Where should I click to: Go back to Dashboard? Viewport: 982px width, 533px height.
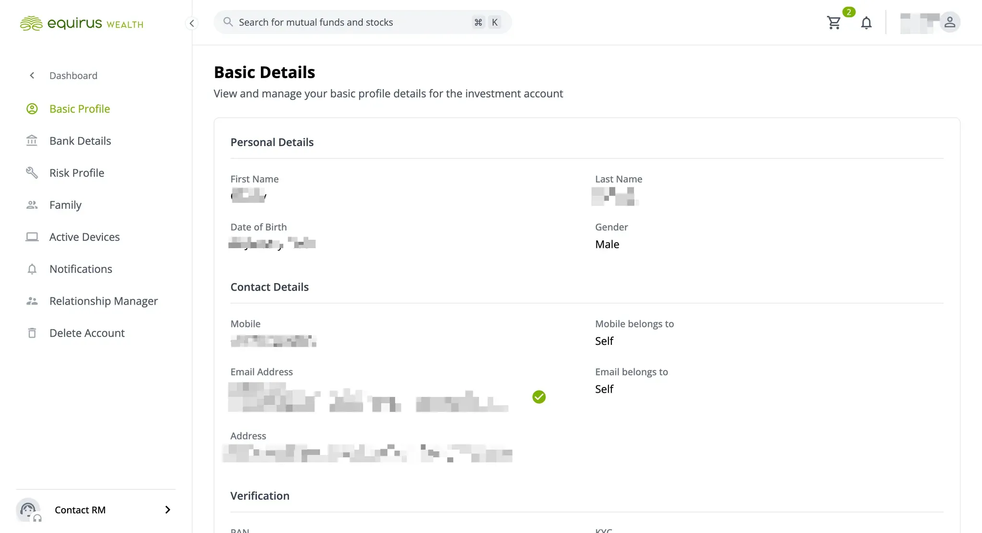click(73, 76)
